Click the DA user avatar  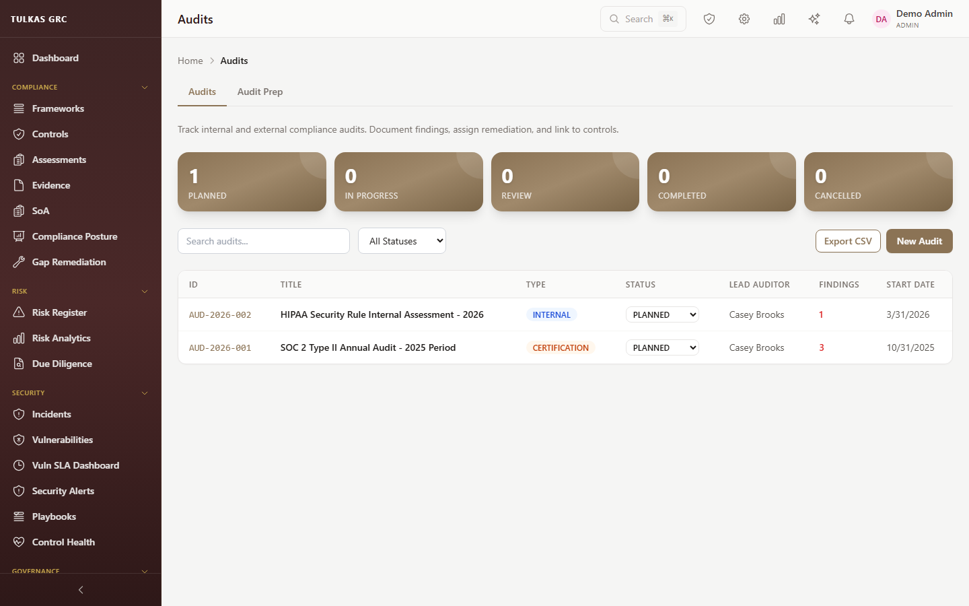coord(882,19)
